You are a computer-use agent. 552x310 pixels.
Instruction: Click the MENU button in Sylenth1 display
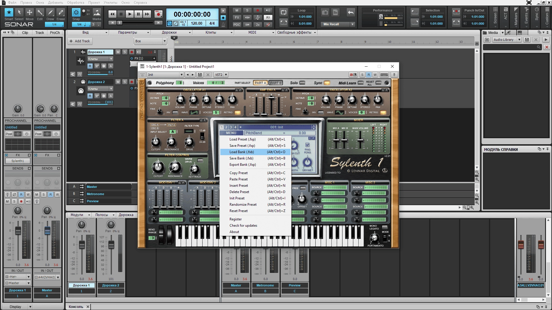click(x=231, y=133)
